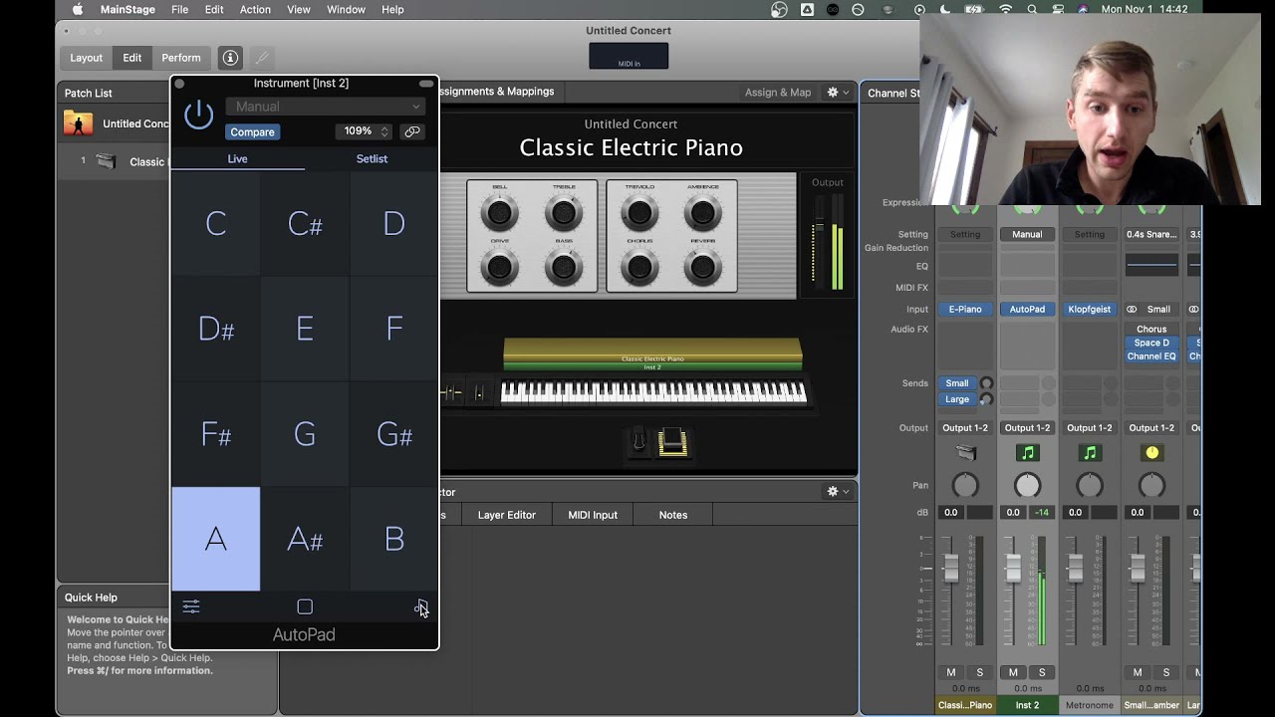This screenshot has height=717, width=1275.
Task: Click the pencil icon beside the info button
Action: pyautogui.click(x=262, y=58)
